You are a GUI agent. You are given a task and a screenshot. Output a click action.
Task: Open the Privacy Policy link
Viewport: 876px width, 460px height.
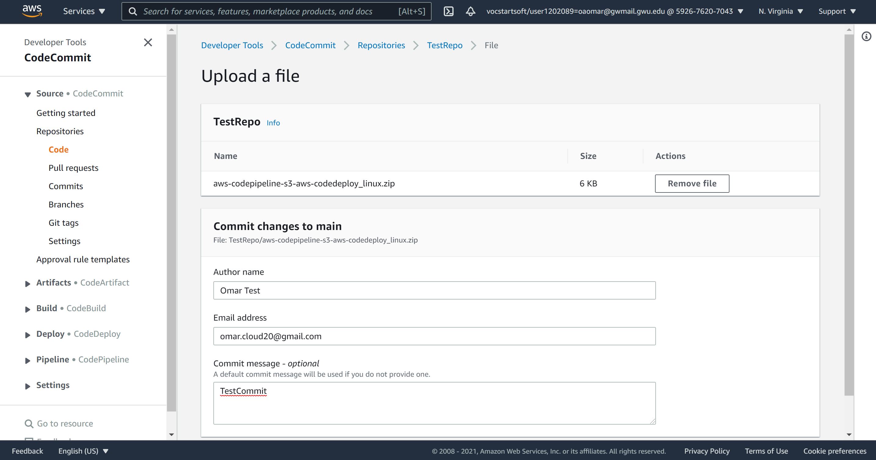click(x=707, y=451)
